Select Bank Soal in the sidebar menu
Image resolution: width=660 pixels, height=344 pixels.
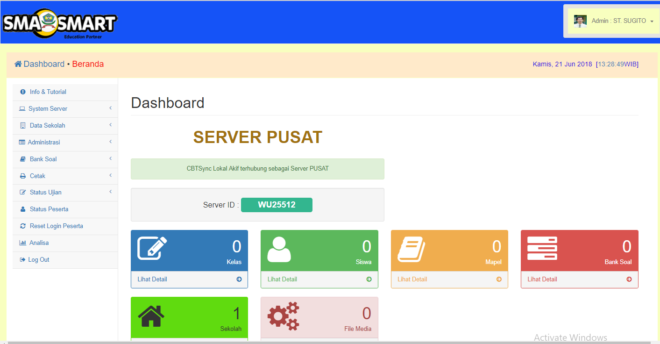(43, 159)
